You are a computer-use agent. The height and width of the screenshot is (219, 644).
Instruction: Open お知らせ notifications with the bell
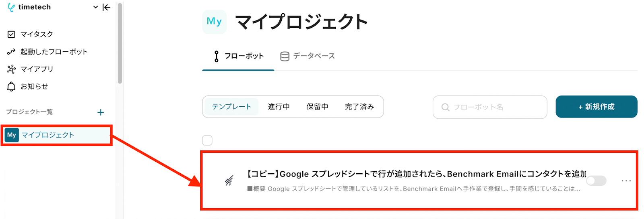pos(12,86)
